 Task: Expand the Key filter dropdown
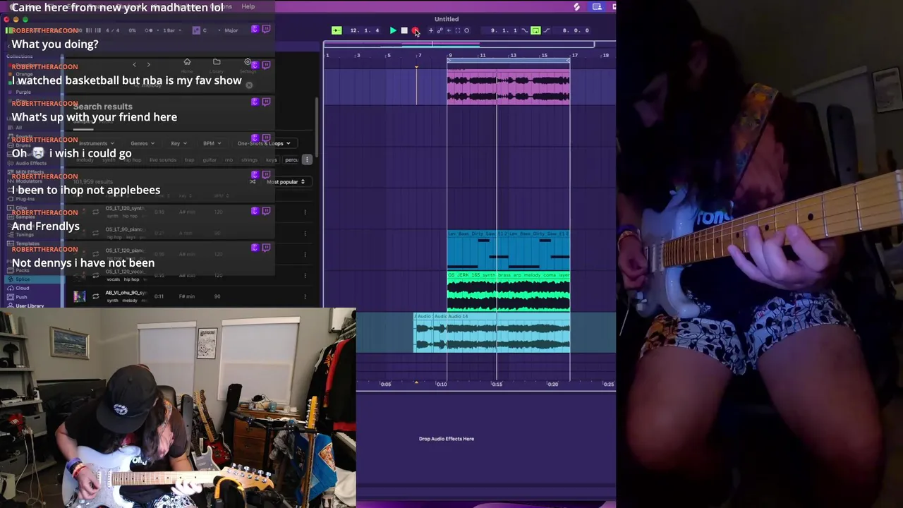tap(178, 143)
